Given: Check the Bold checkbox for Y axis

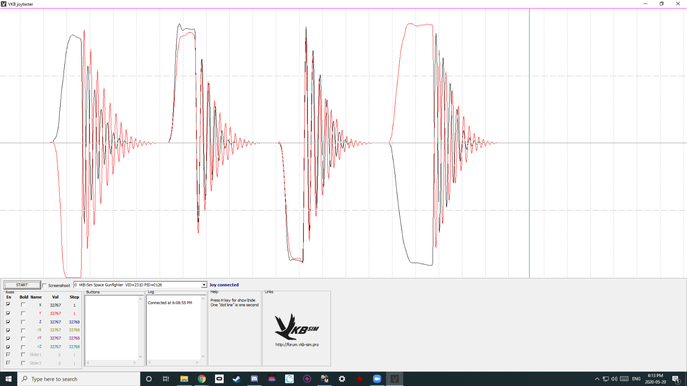Looking at the screenshot, I should 23,314.
